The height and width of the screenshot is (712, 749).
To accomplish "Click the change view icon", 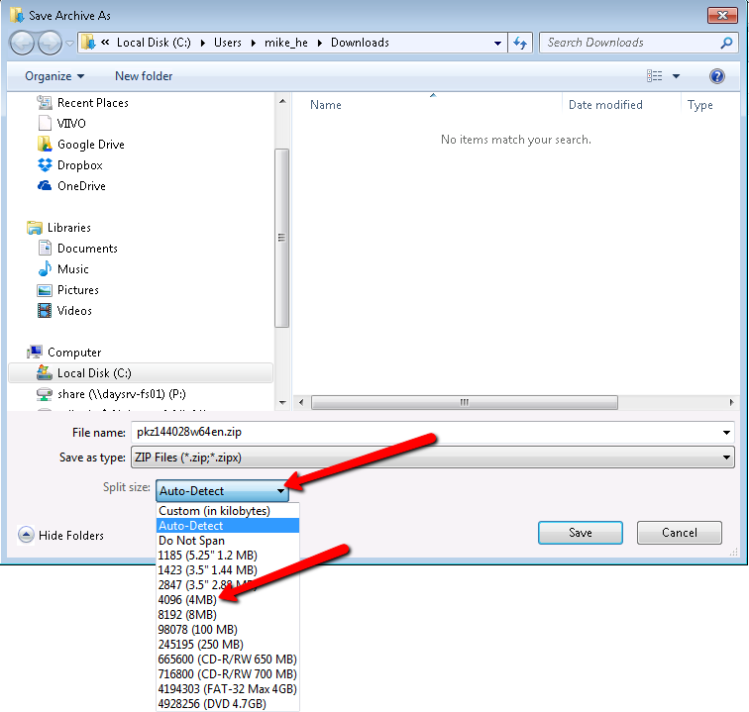I will click(655, 76).
